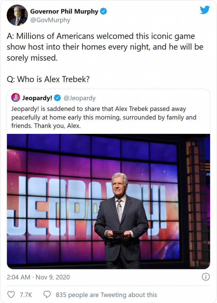The image size is (217, 303).
Task: Click the purple Jeopardy! avatar logo
Action: [x=15, y=98]
